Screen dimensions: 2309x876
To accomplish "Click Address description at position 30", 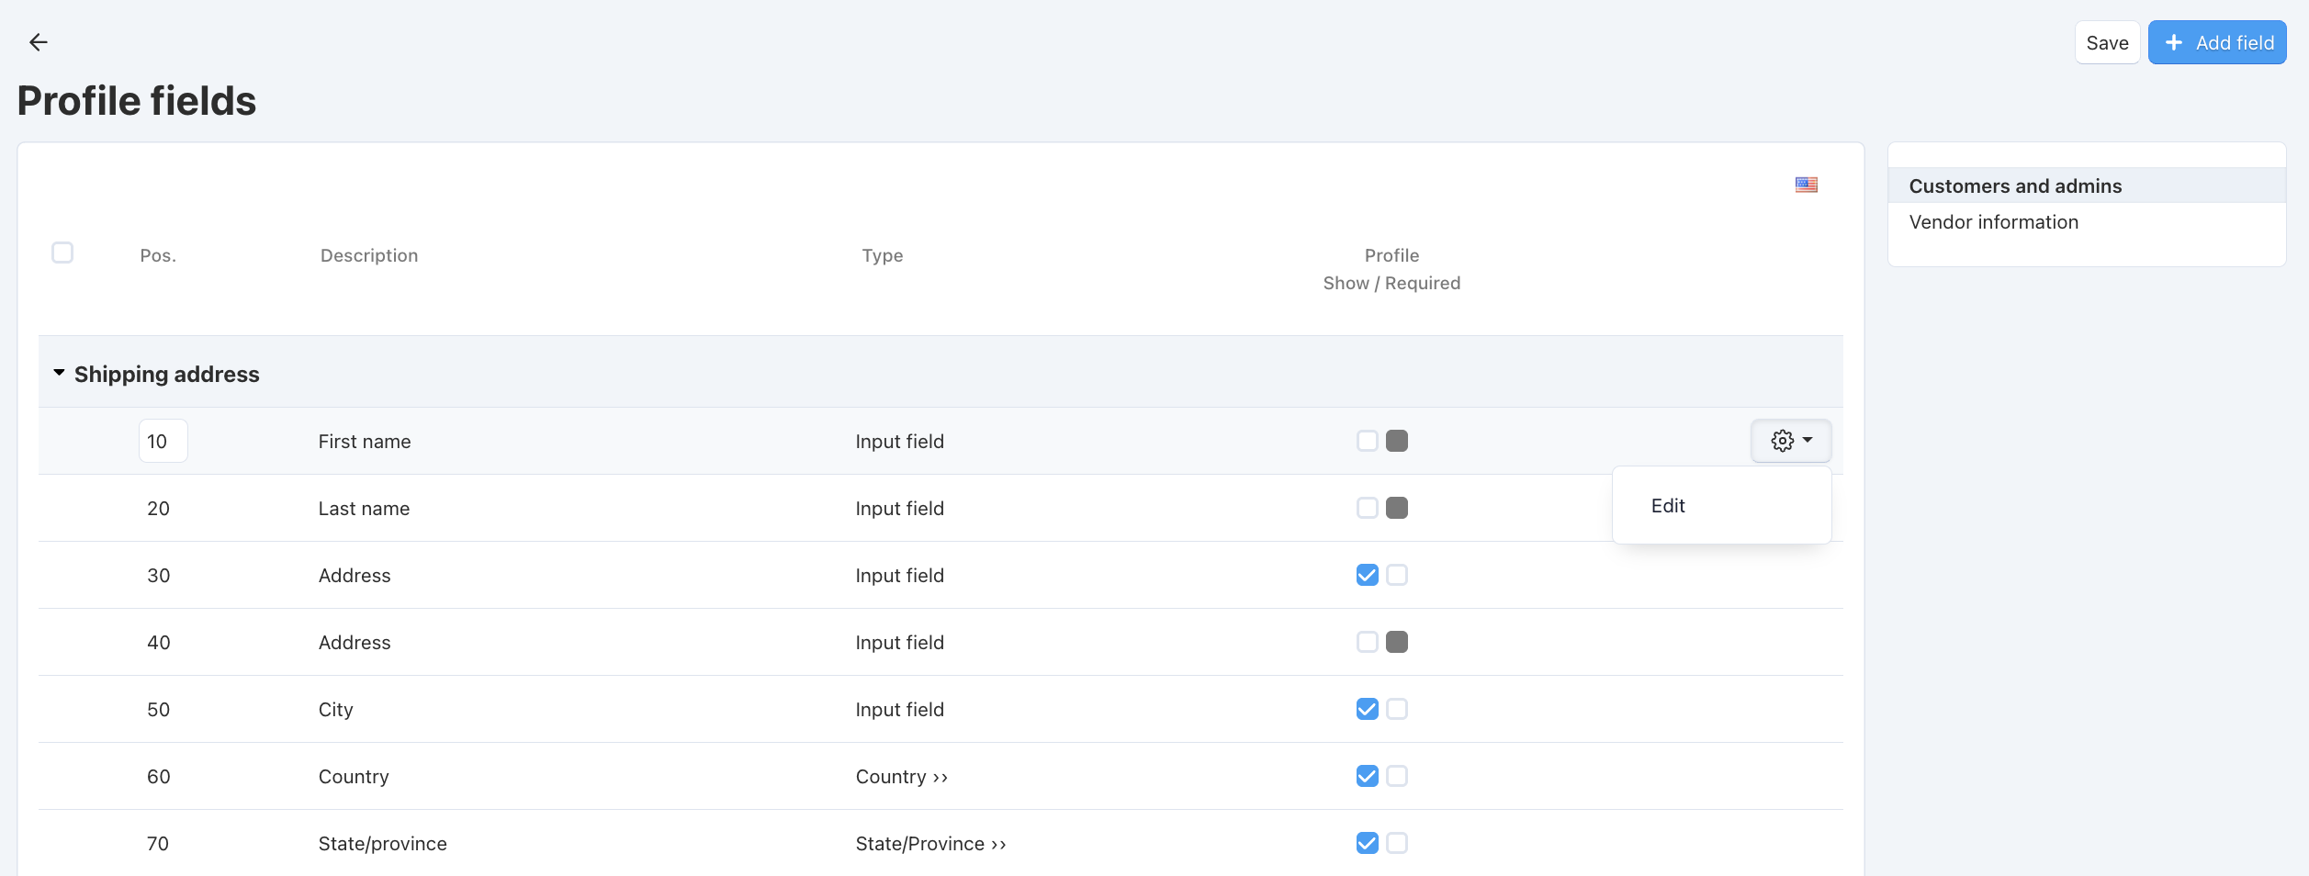I will point(355,576).
